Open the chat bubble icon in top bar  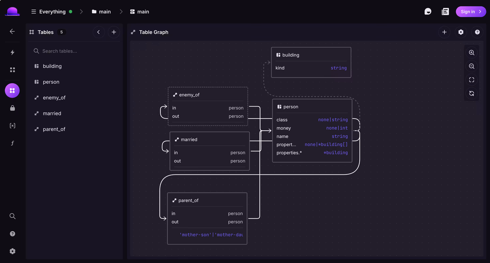tap(428, 12)
